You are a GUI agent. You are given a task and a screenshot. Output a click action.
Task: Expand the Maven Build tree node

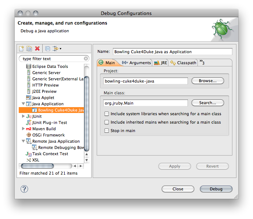pos(23,128)
